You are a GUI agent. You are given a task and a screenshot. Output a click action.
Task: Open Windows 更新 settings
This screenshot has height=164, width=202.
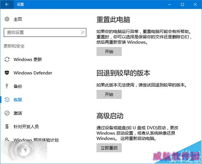[28, 59]
